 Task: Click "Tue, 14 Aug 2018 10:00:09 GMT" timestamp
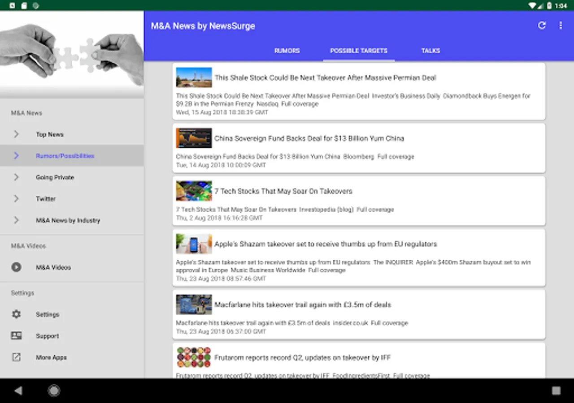[221, 165]
